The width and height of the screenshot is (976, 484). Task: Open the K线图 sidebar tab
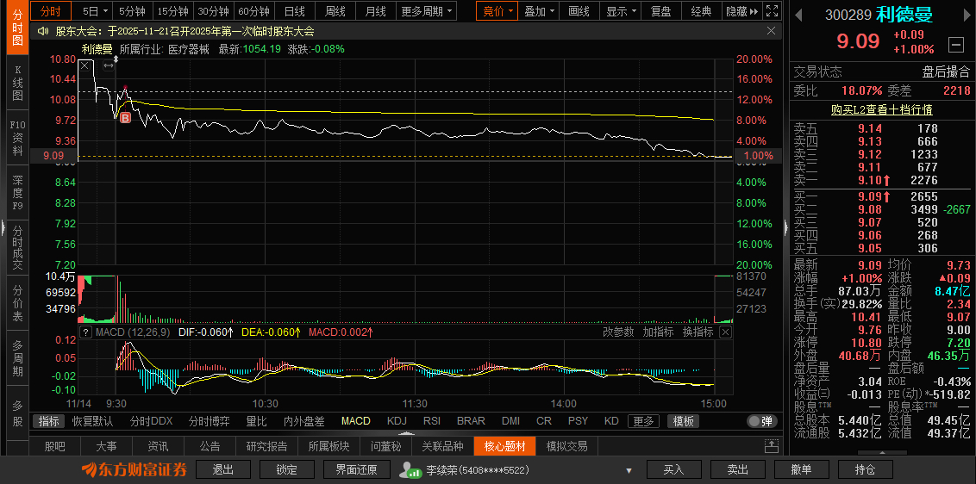17,82
